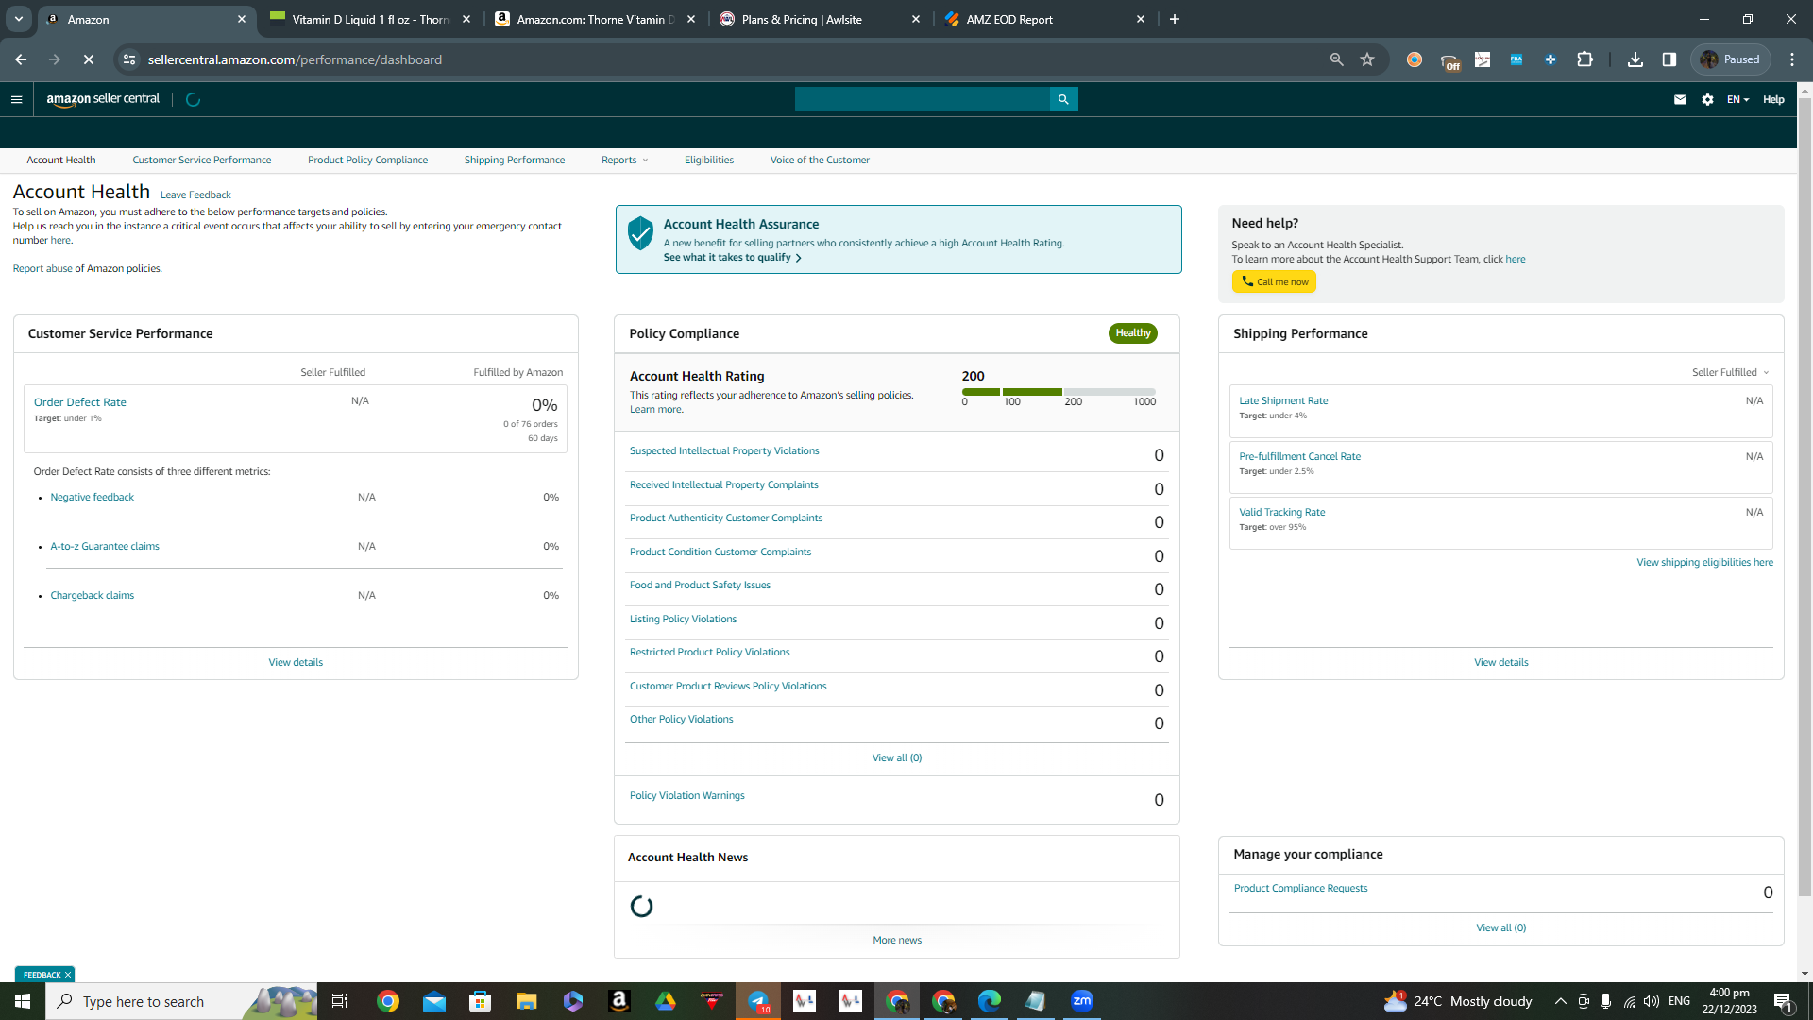The width and height of the screenshot is (1813, 1020).
Task: Open Policy Violation Warnings link
Action: [687, 795]
